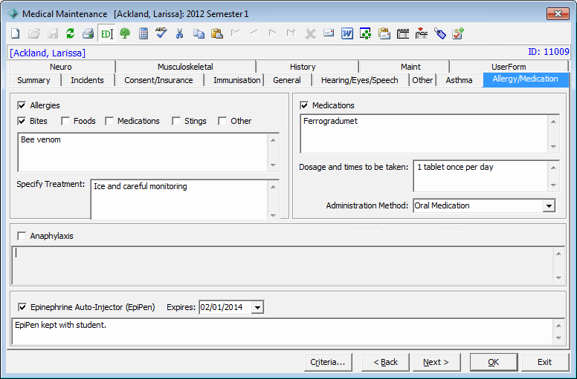Go to next record arrow icon

(x=272, y=33)
